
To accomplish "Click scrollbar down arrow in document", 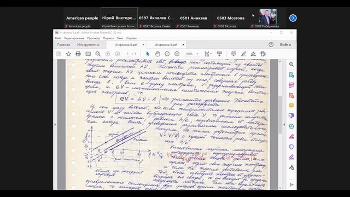I will click(280, 188).
